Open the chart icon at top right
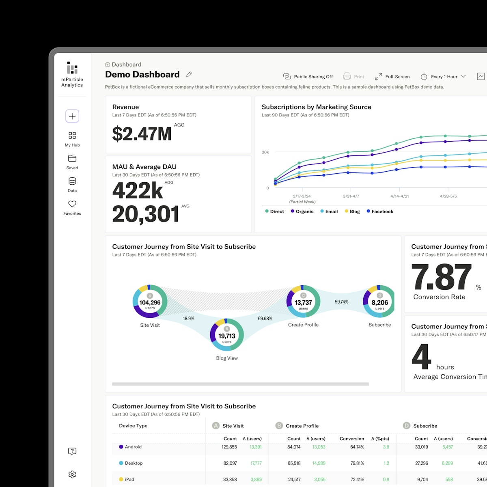Screen dimensions: 487x487 coord(481,76)
